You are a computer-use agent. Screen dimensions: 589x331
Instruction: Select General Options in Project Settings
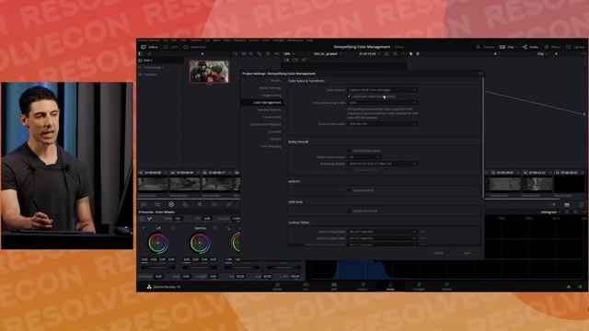[270, 110]
